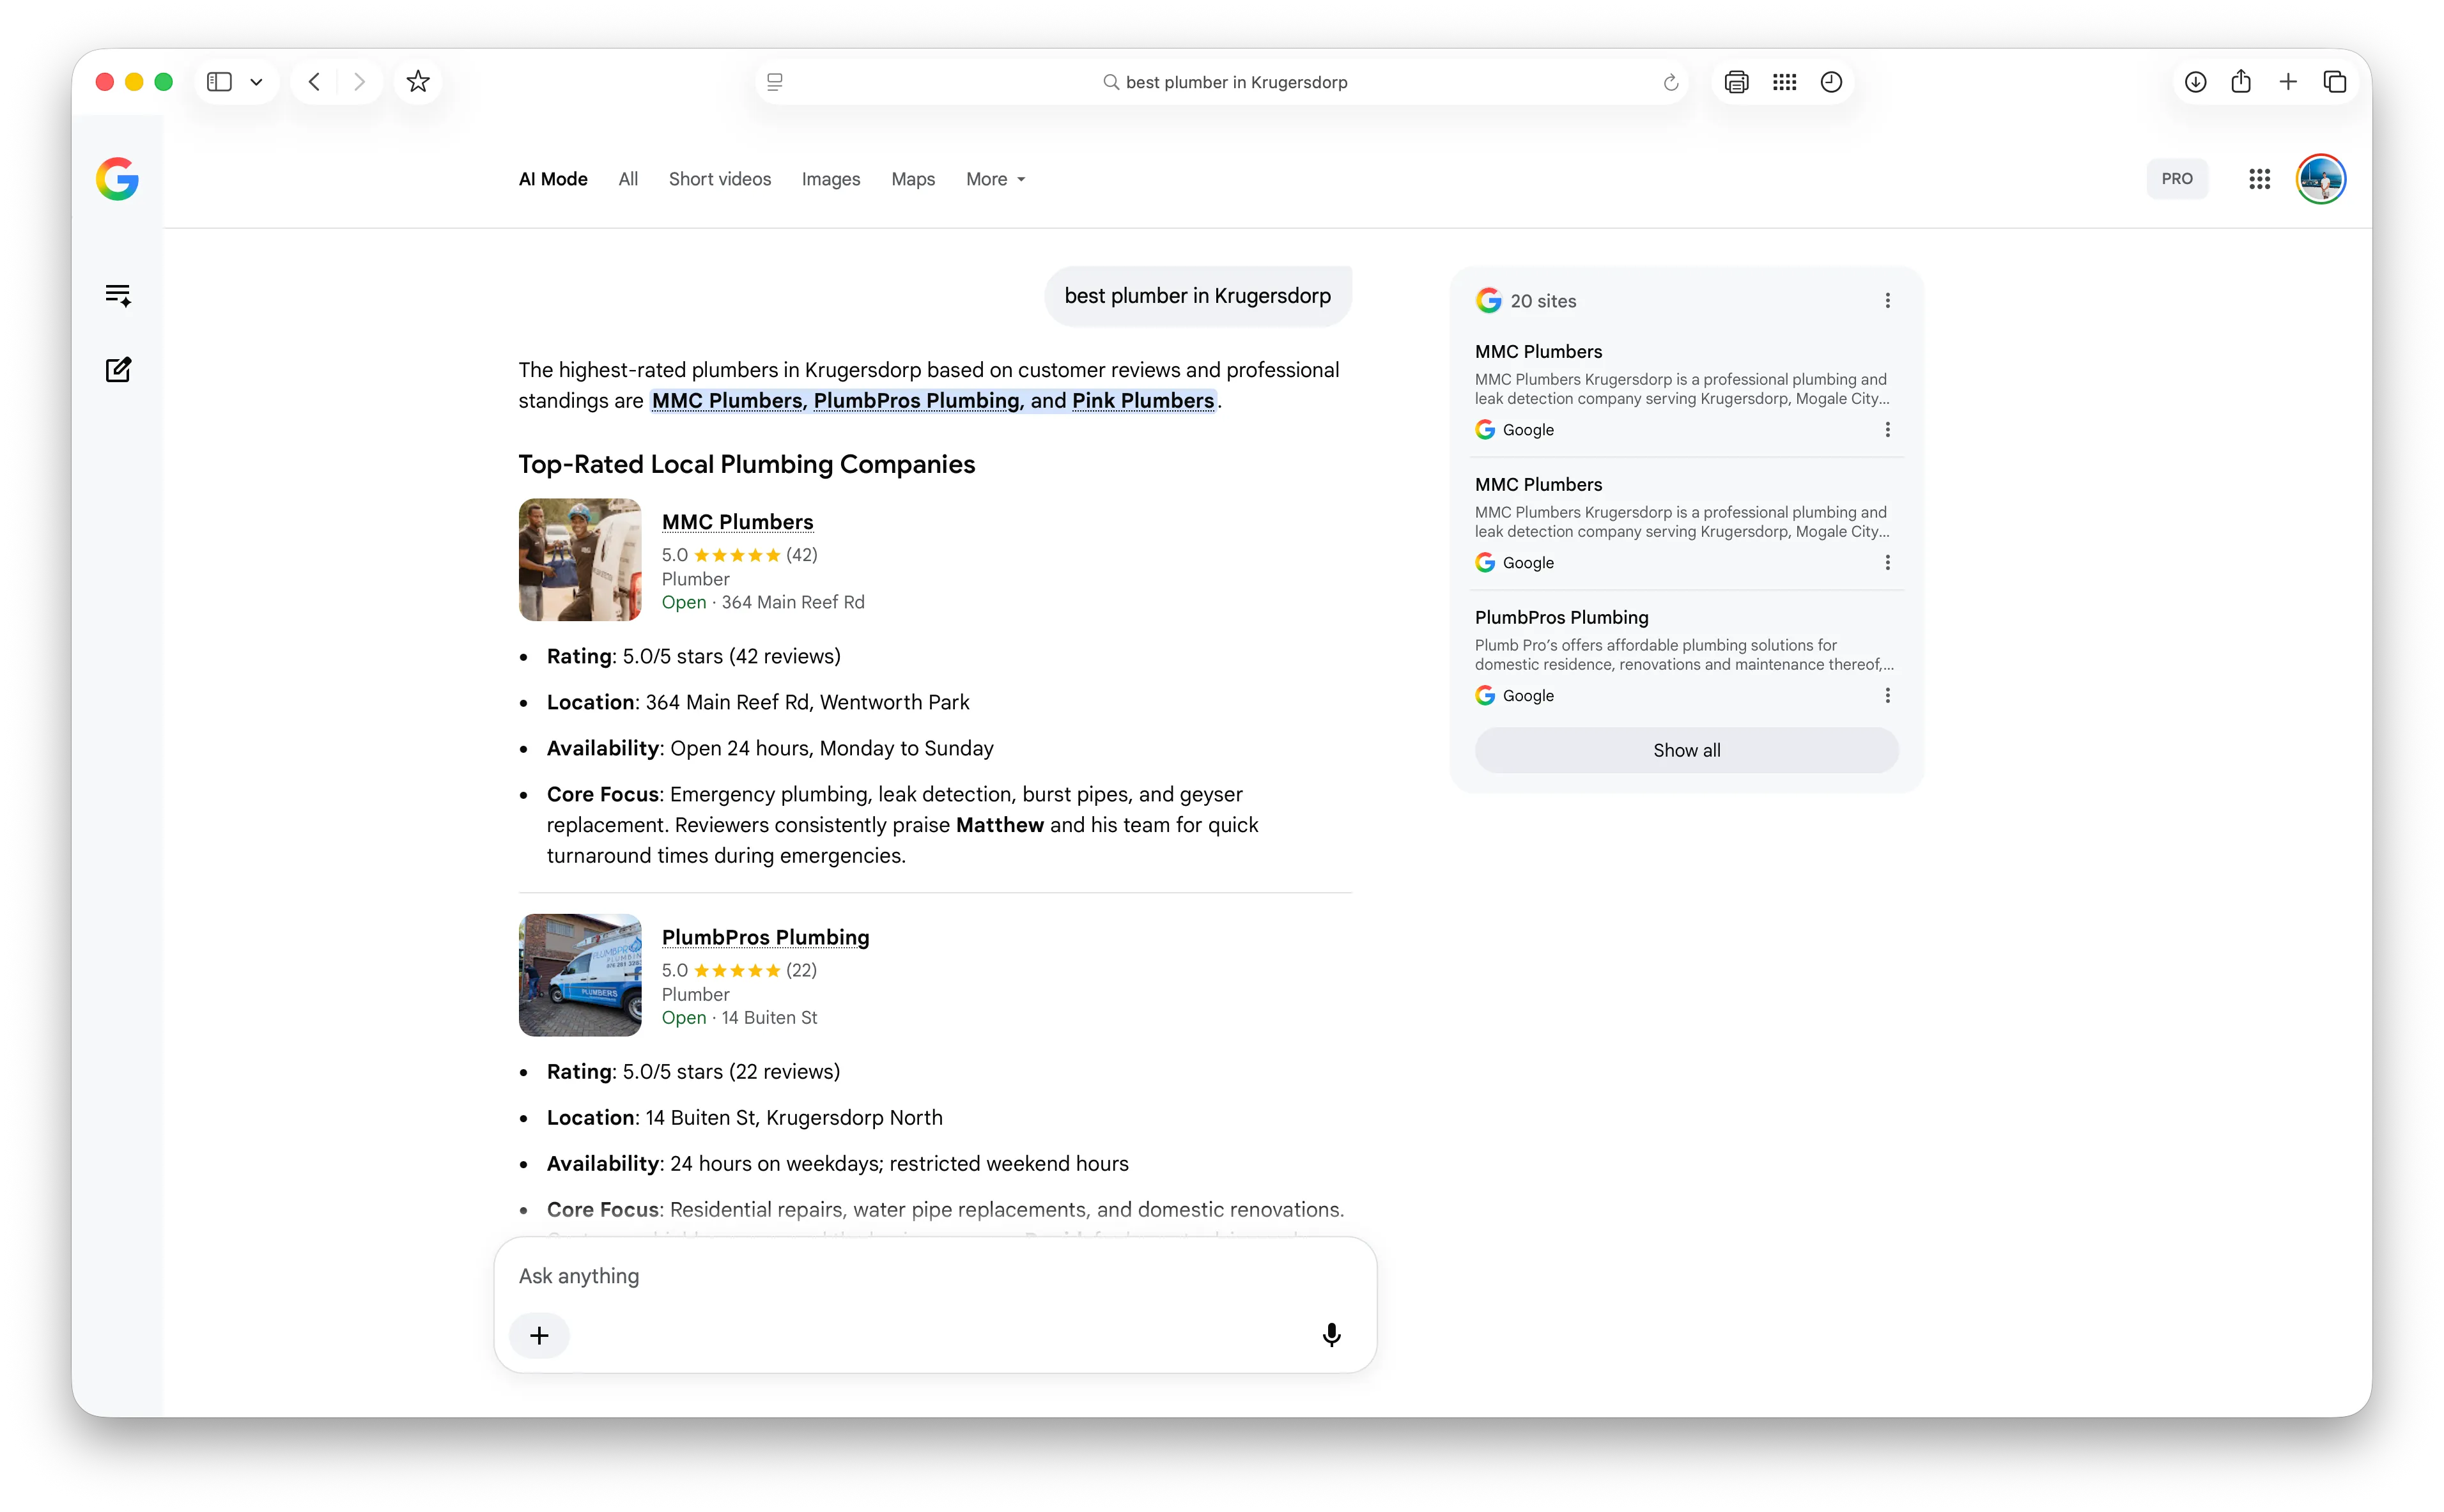
Task: Click the plus attach button
Action: coord(539,1336)
